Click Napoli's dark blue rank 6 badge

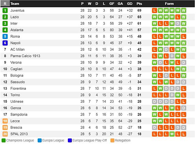(5, 43)
